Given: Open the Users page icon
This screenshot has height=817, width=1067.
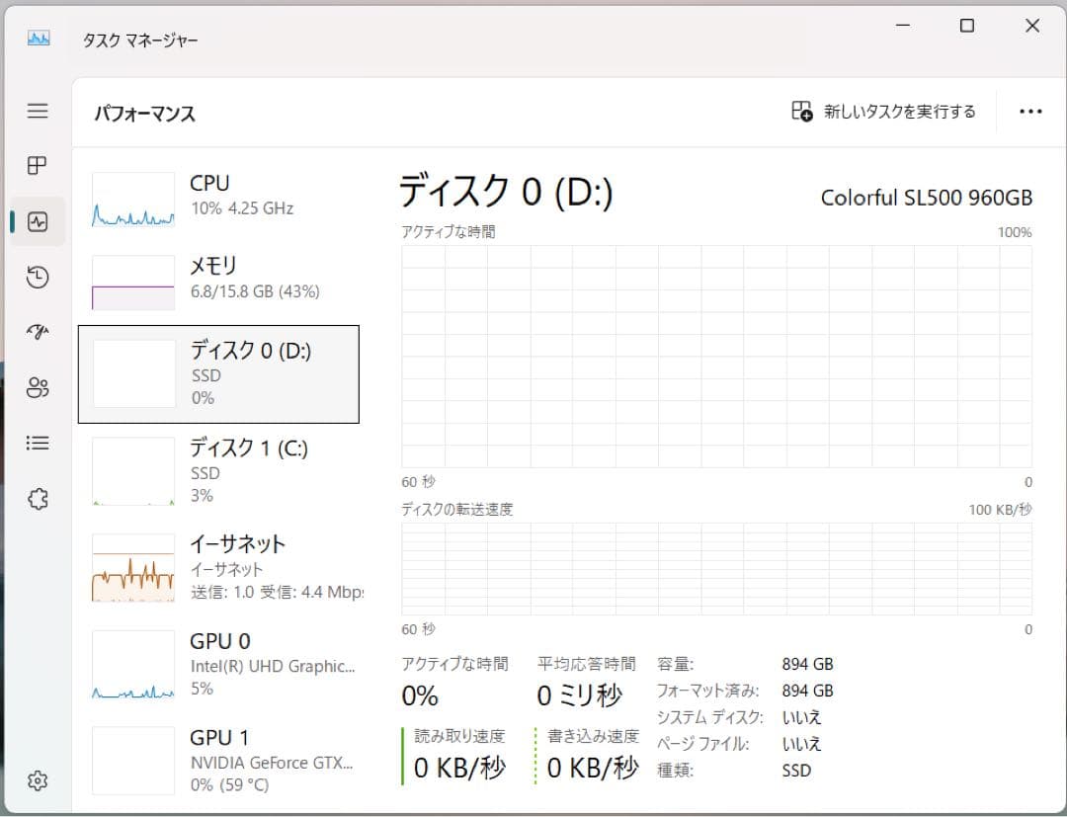Looking at the screenshot, I should 37,387.
